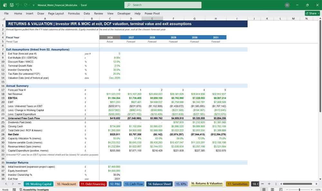Click the Search box in title bar
This screenshot has height=191, width=322.
163,5
